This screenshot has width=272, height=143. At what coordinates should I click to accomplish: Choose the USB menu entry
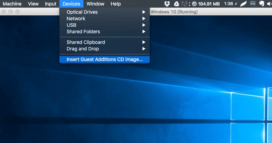[x=105, y=25]
